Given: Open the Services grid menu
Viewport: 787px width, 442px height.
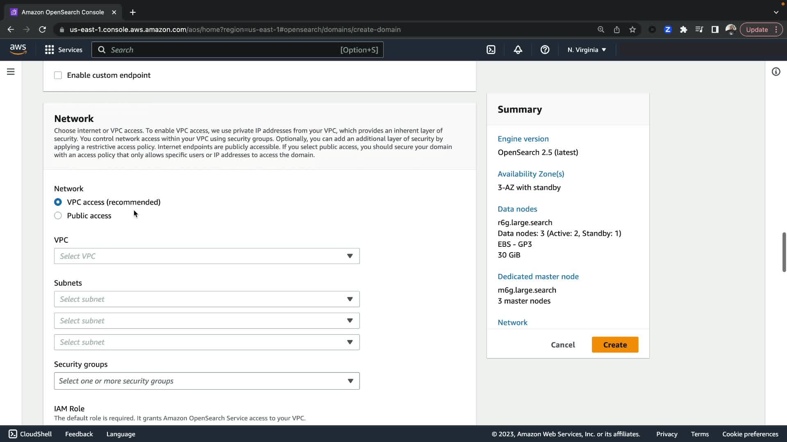Looking at the screenshot, I should [64, 50].
